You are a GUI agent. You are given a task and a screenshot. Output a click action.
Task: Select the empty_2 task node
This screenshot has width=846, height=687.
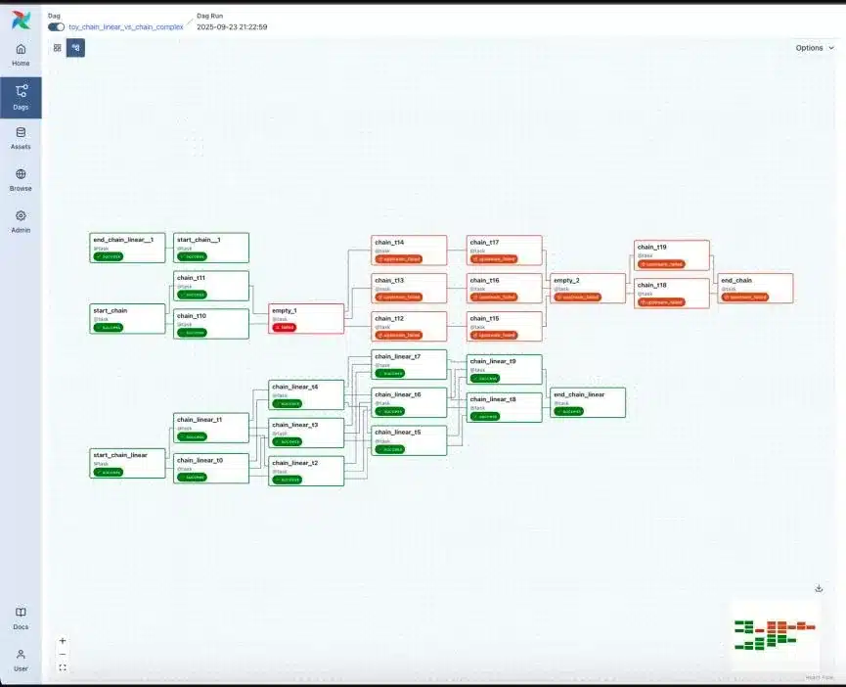click(x=588, y=288)
